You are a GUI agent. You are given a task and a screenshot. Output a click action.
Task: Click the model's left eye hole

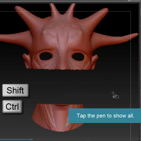[x=46, y=56]
